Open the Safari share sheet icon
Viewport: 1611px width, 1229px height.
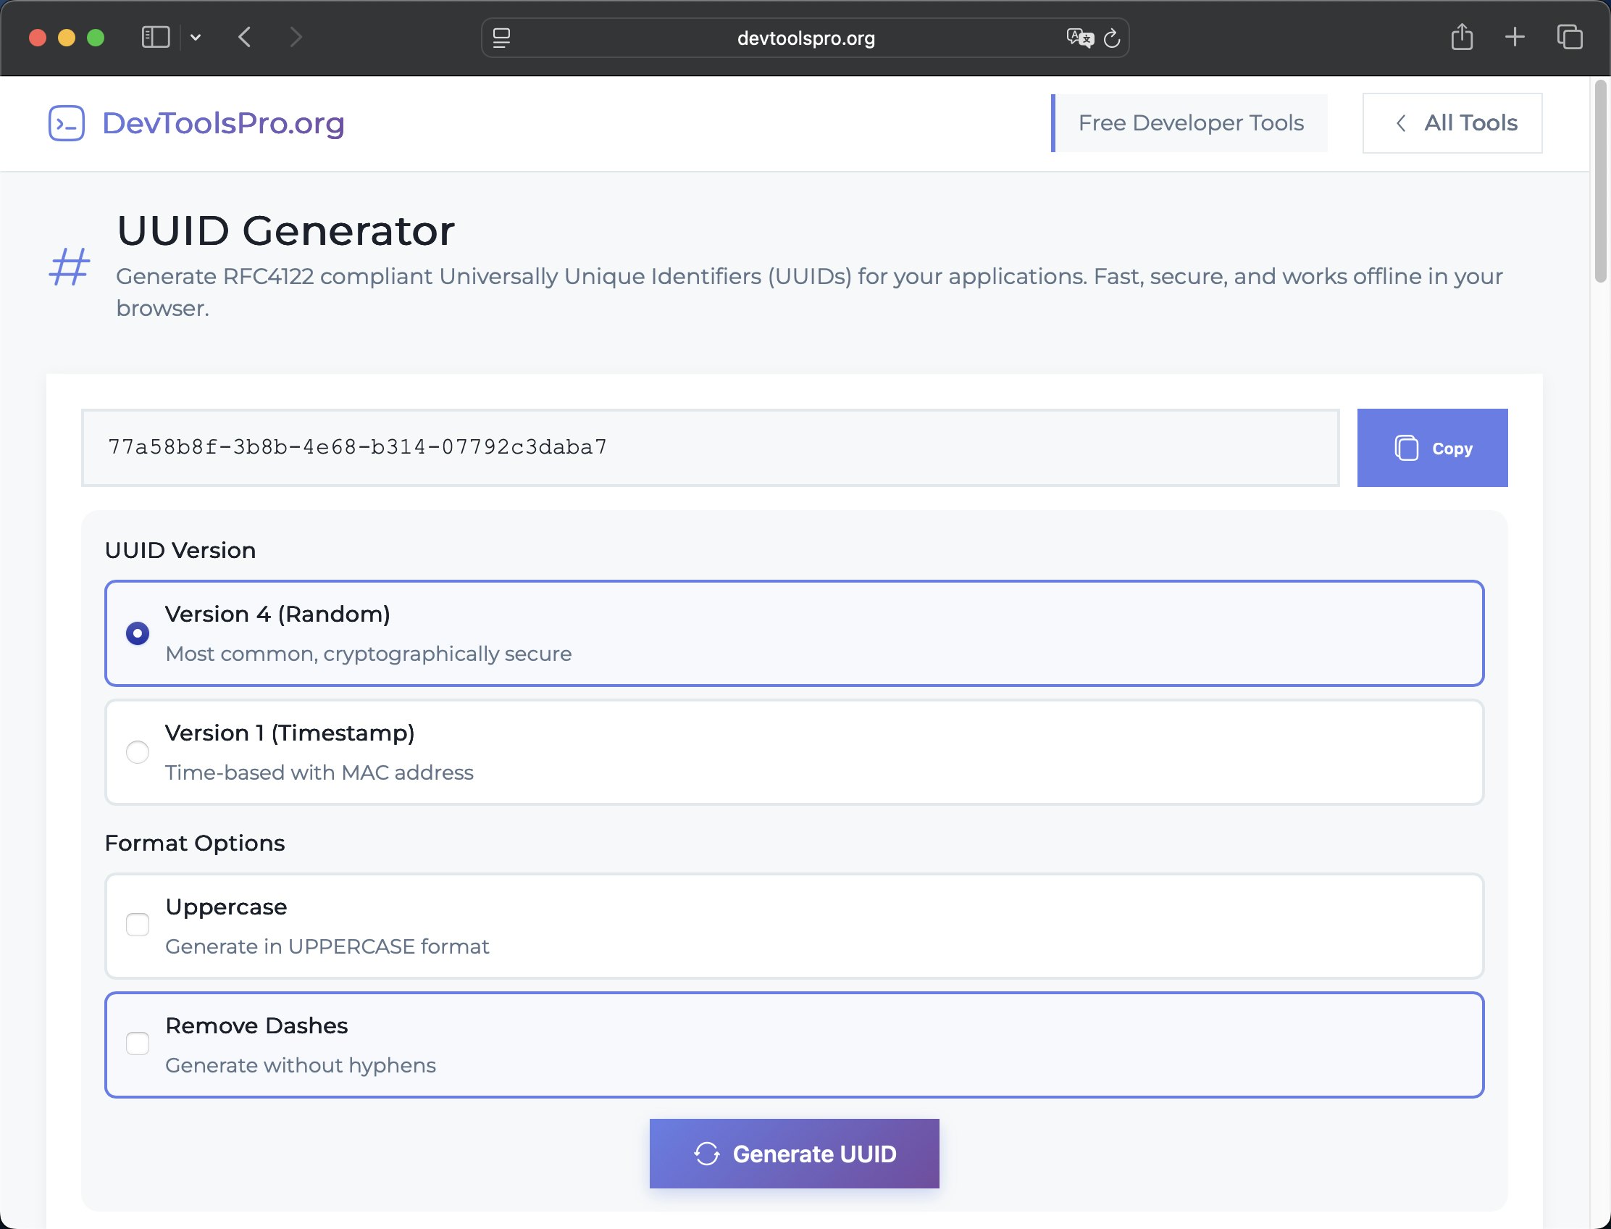click(1462, 37)
